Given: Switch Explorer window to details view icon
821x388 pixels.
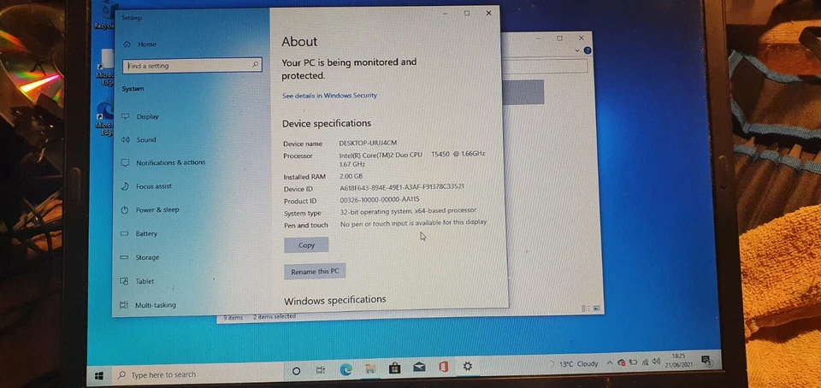Looking at the screenshot, I should pos(585,309).
